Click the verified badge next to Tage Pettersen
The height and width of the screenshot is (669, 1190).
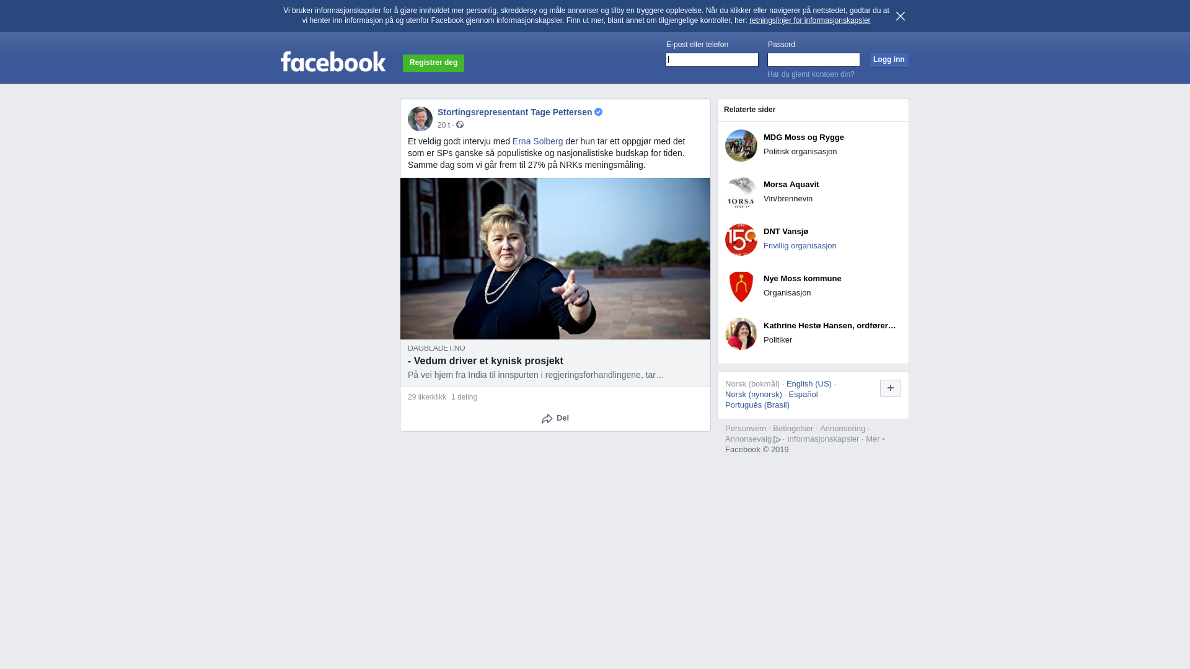click(x=599, y=112)
